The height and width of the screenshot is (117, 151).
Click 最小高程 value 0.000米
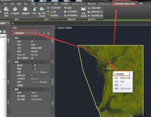[x=35, y=96]
